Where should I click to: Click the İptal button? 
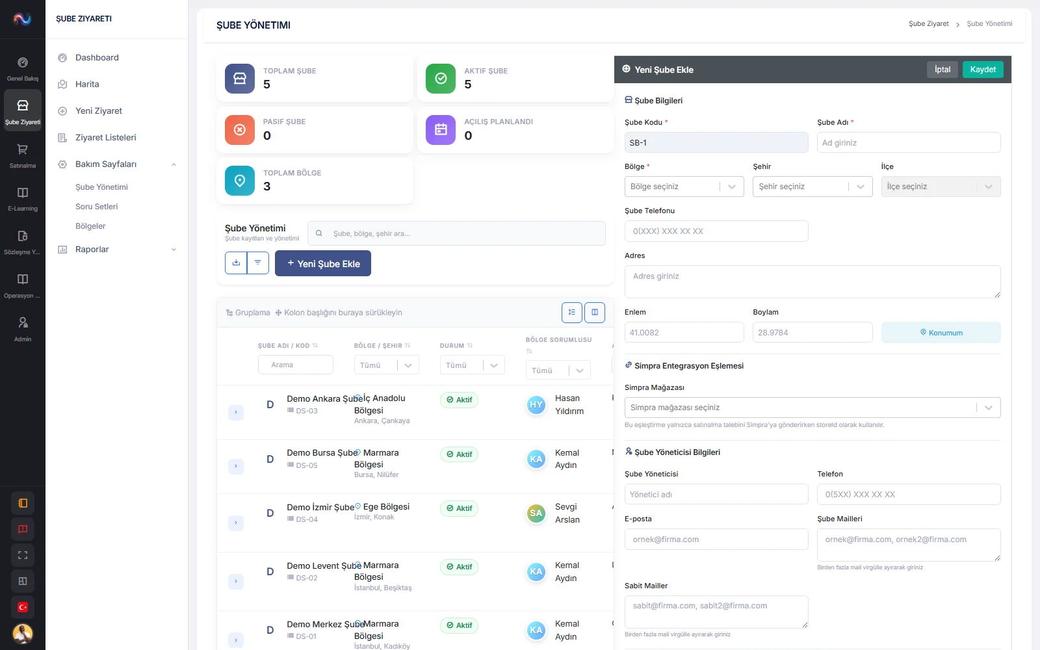coord(942,70)
